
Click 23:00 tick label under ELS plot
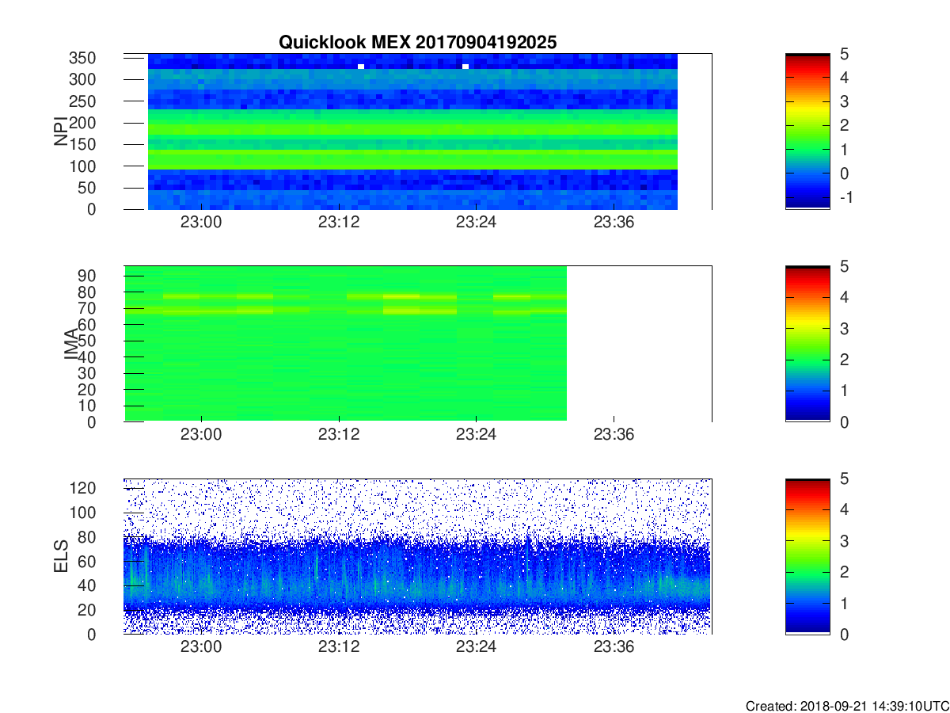point(201,648)
